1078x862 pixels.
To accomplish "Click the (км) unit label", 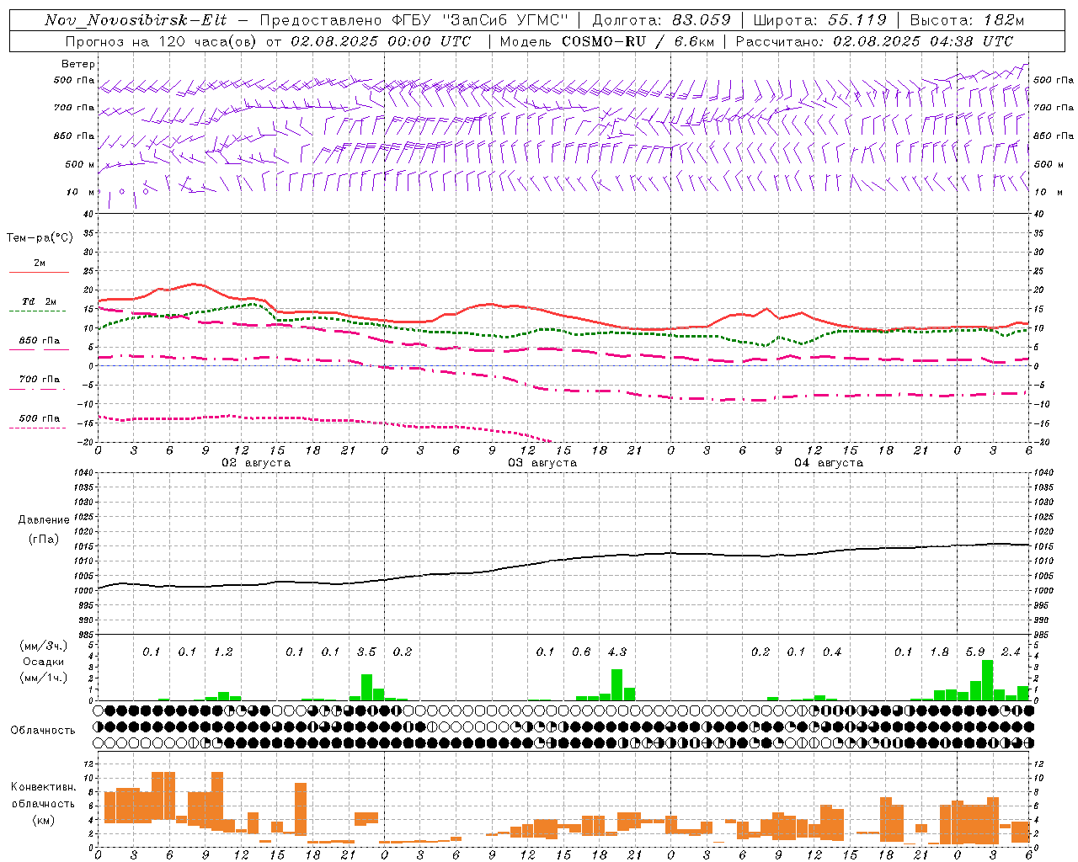I will 43,820.
